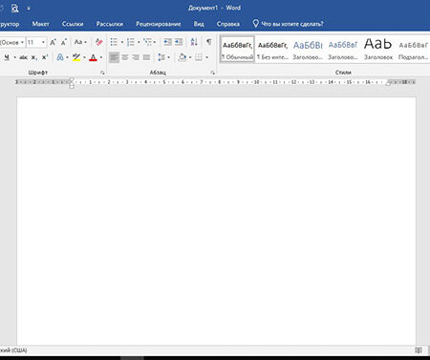The width and height of the screenshot is (430, 360).
Task: Apply the second Заголово... heading style
Action: 343,50
